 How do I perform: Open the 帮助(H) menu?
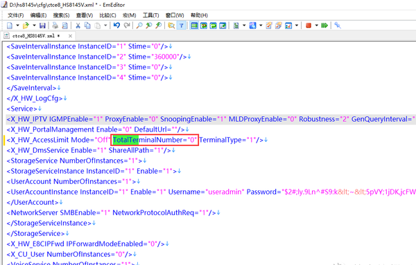[x=199, y=15]
